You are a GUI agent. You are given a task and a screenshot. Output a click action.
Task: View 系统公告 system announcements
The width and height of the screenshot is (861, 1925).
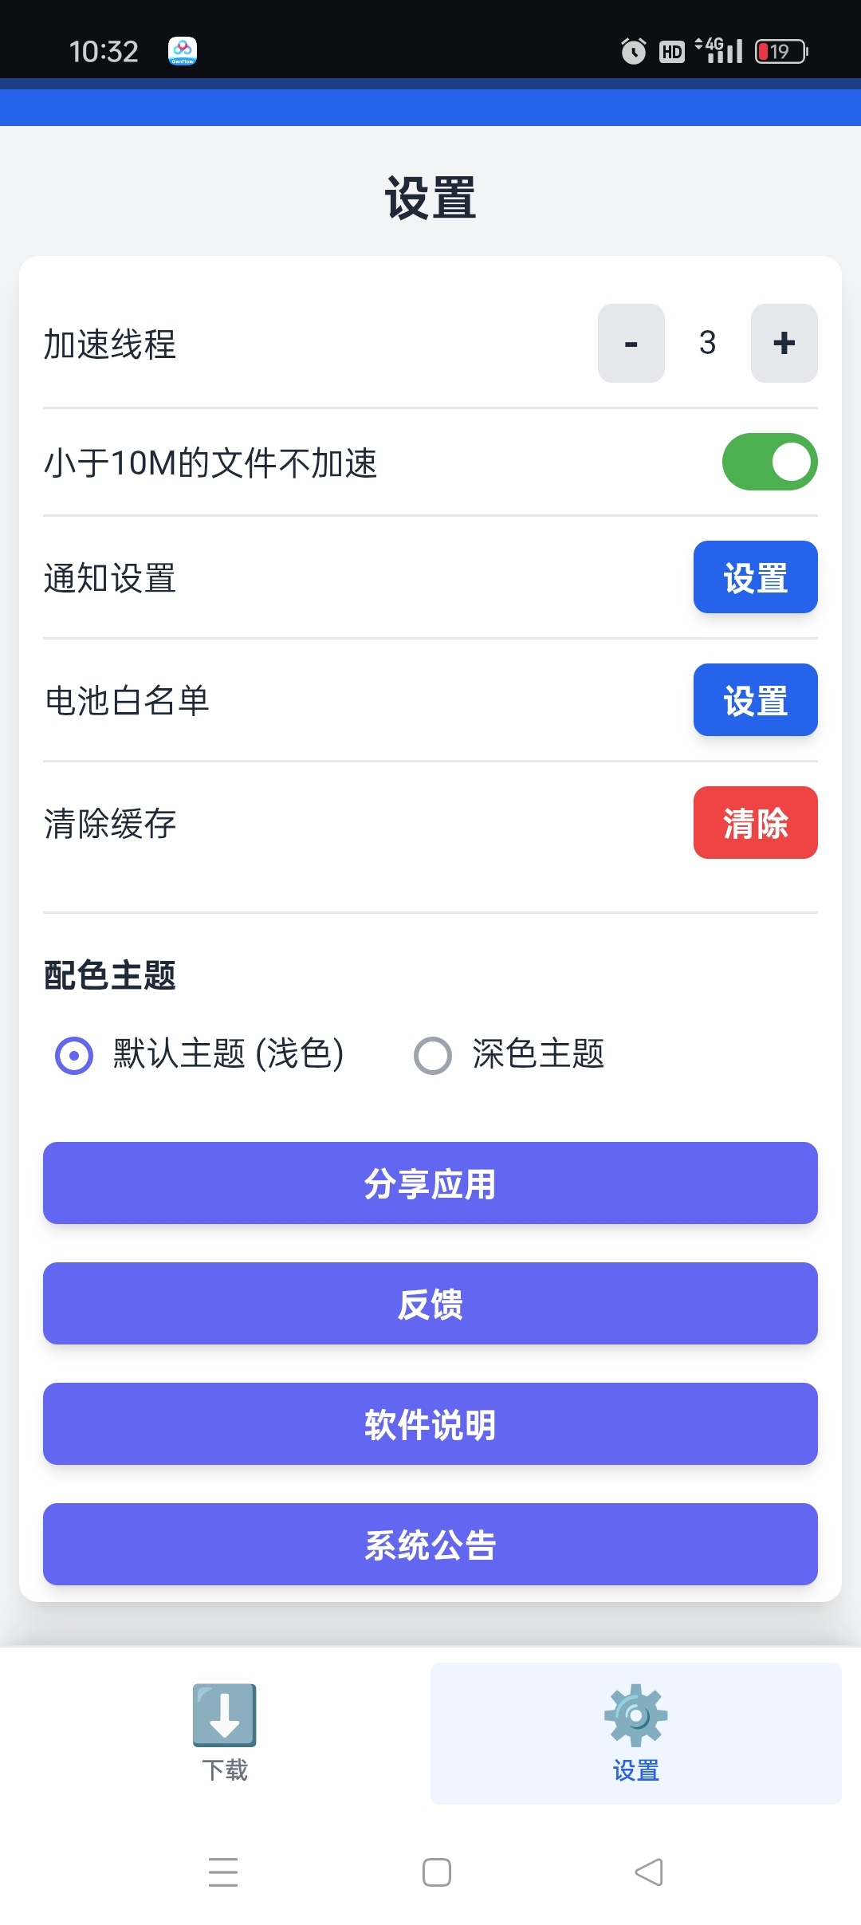(431, 1544)
